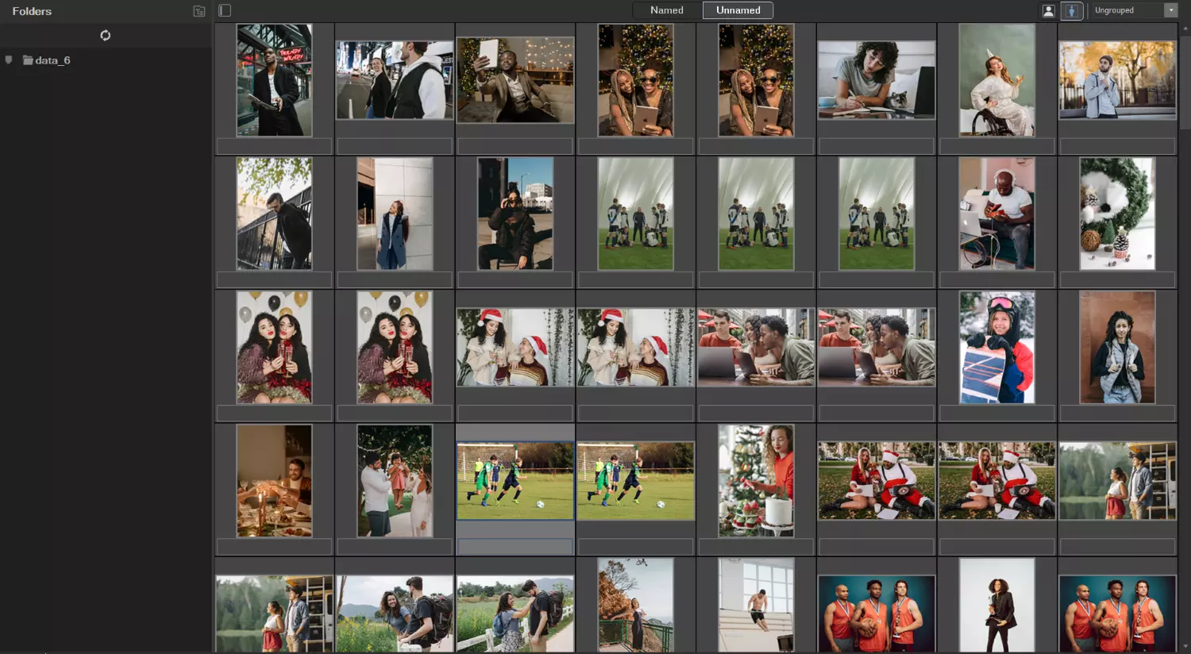1191x654 pixels.
Task: Click the folder filter icon beside the Folders header
Action: pyautogui.click(x=198, y=11)
